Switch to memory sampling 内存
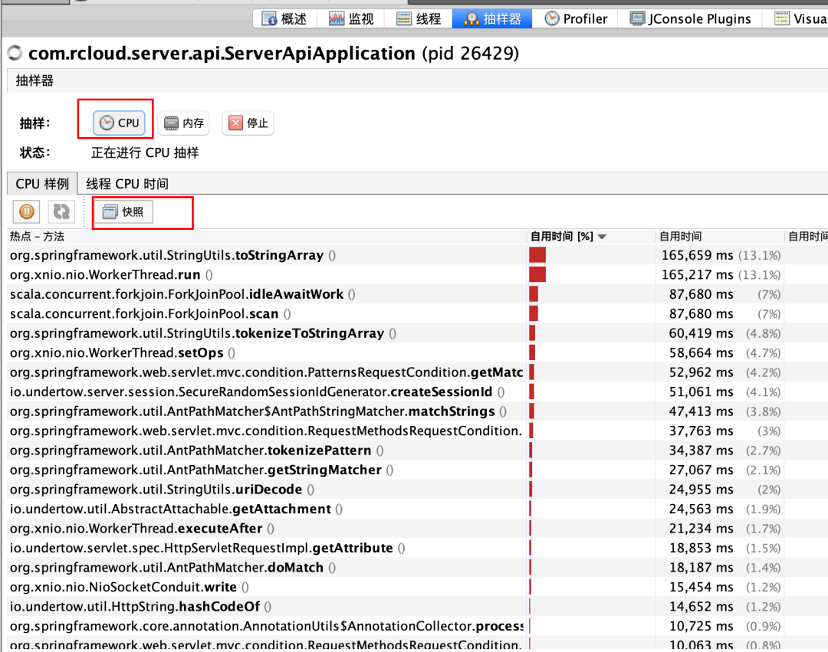The image size is (828, 652). coord(184,123)
